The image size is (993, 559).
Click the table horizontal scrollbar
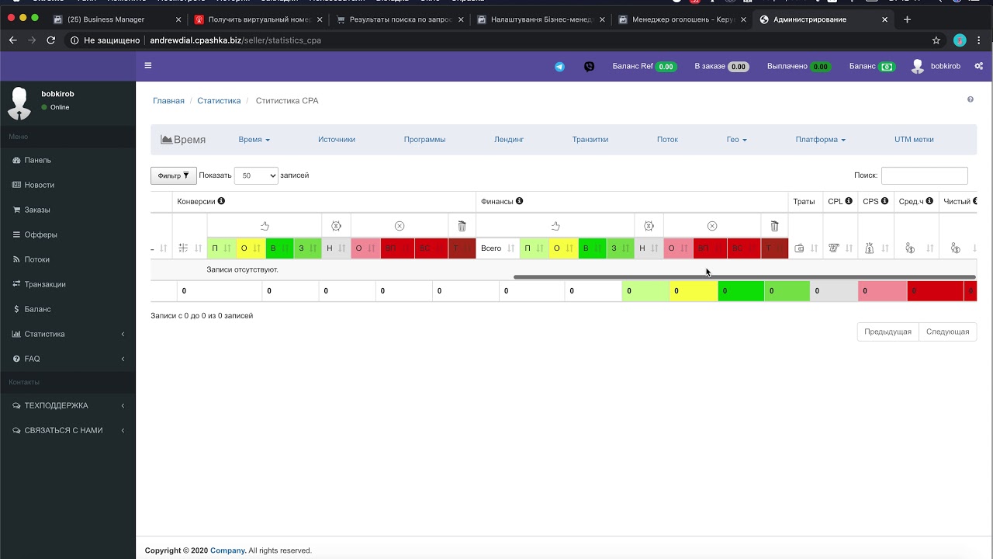click(745, 277)
